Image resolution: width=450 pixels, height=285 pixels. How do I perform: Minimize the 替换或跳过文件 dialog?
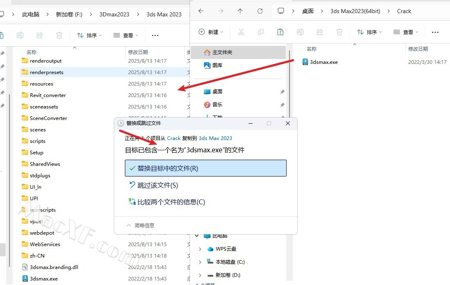[x=250, y=123]
